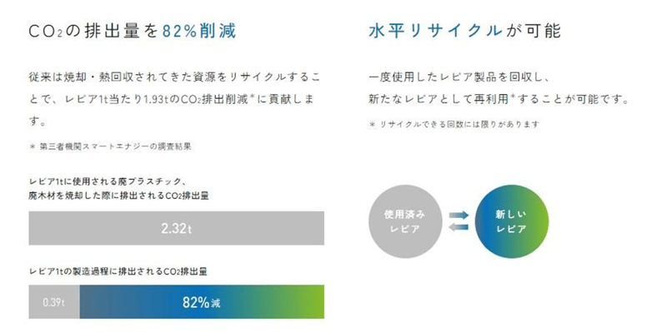This screenshot has width=667, height=332.
Task: Click the left-pointing gray arrow icon
Action: pos(459,227)
